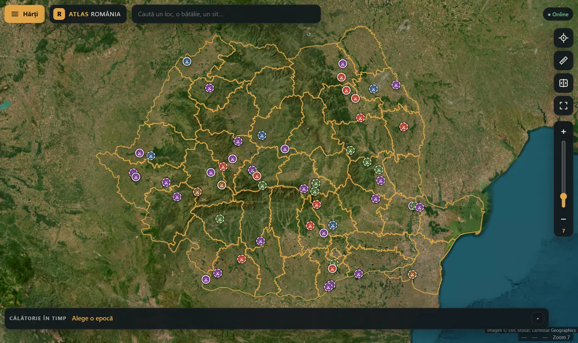Viewport: 578px width, 343px height.
Task: Click the blue battle marker in central Transylvania
Action: (262, 135)
